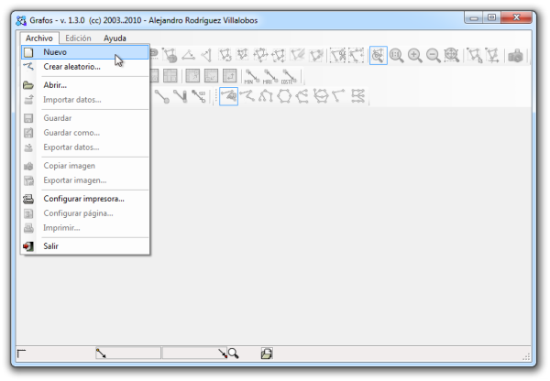Screen dimensions: 550x381
Task: Click the Archivo menu header
Action: tap(39, 38)
